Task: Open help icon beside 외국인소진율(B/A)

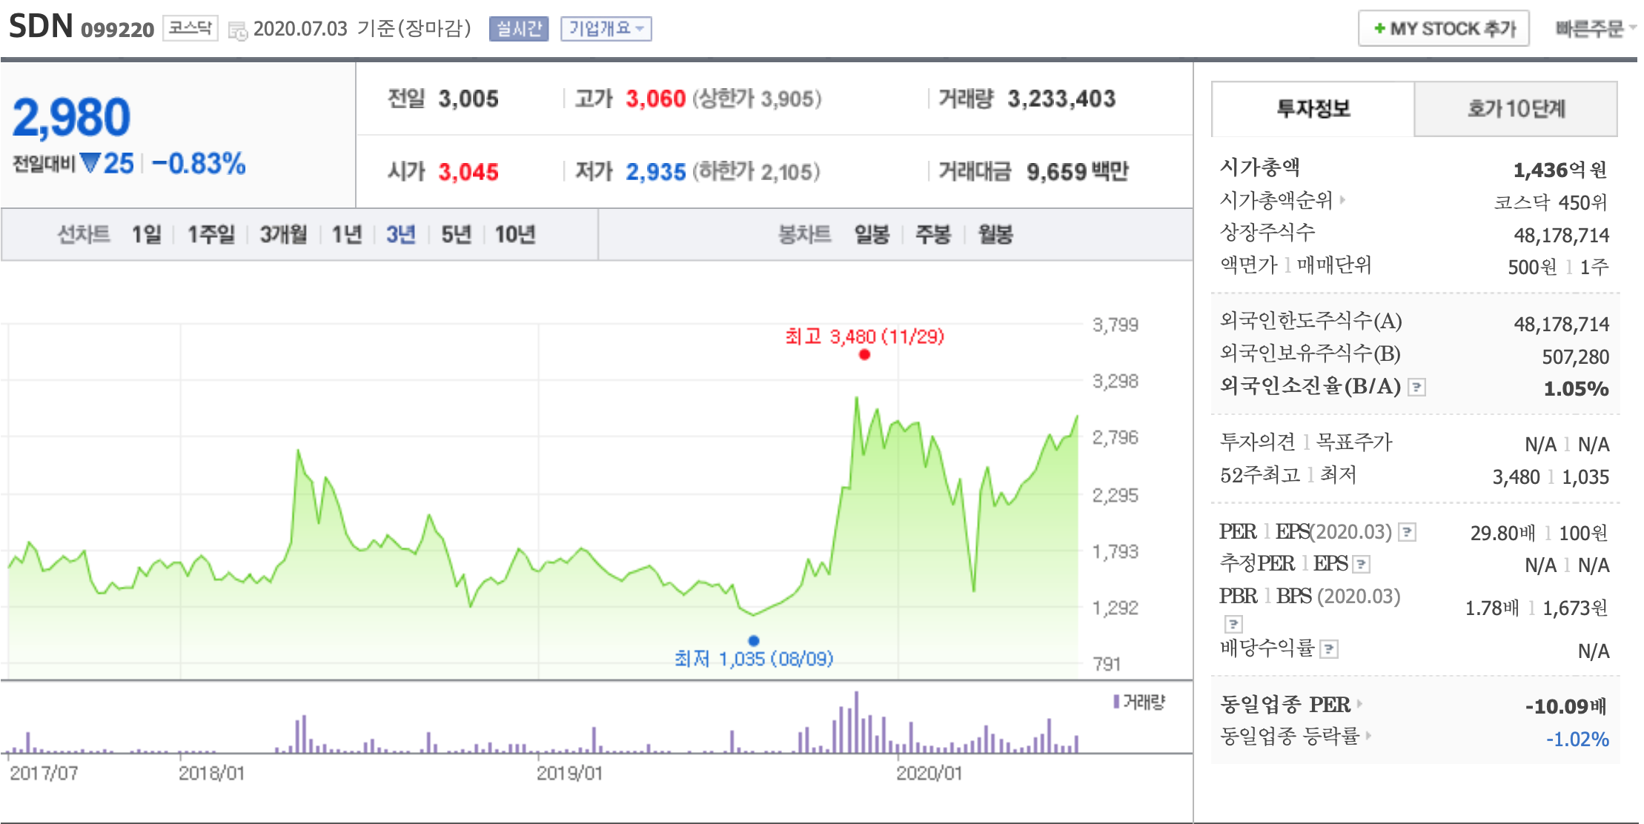Action: click(1416, 388)
